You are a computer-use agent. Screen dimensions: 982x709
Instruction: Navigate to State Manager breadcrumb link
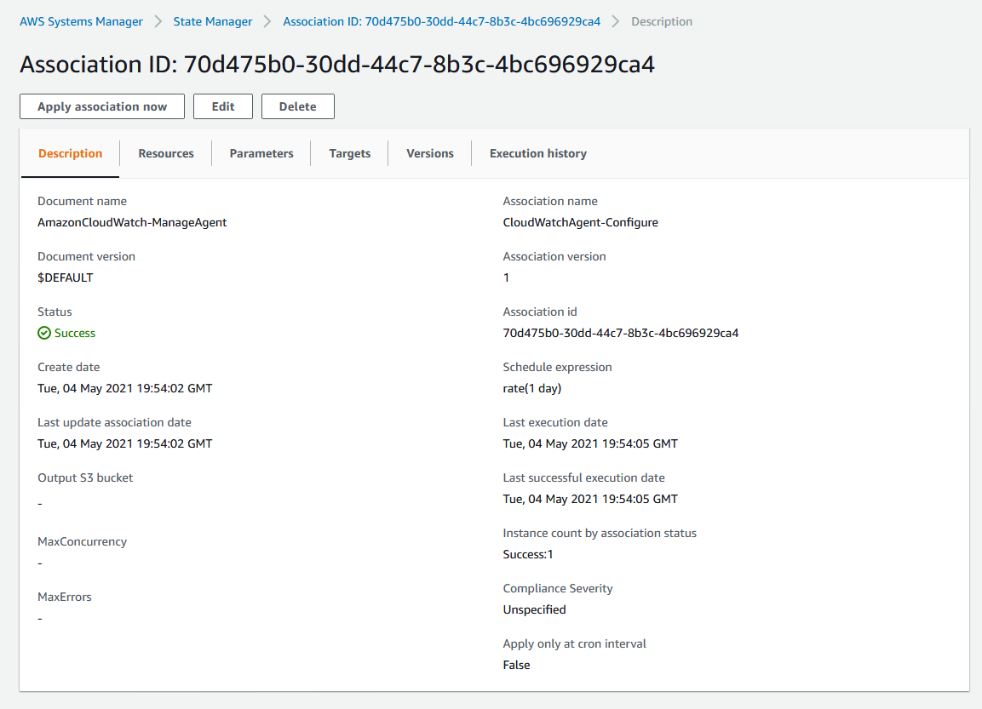[x=213, y=21]
